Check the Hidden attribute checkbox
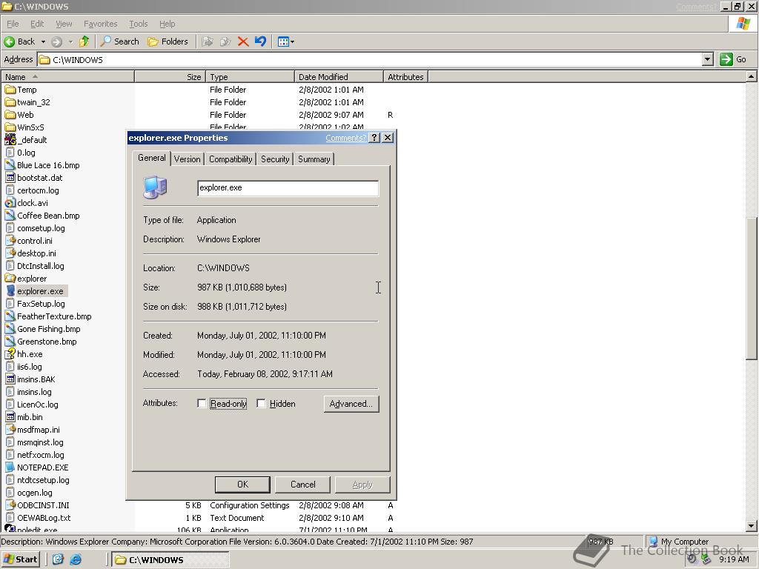 coord(261,404)
